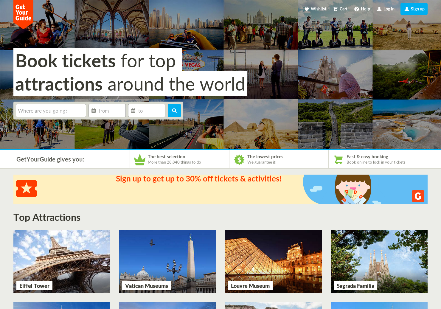Click the orange G icon in promo banner
Screen dimensions: 441x309
coord(418,196)
